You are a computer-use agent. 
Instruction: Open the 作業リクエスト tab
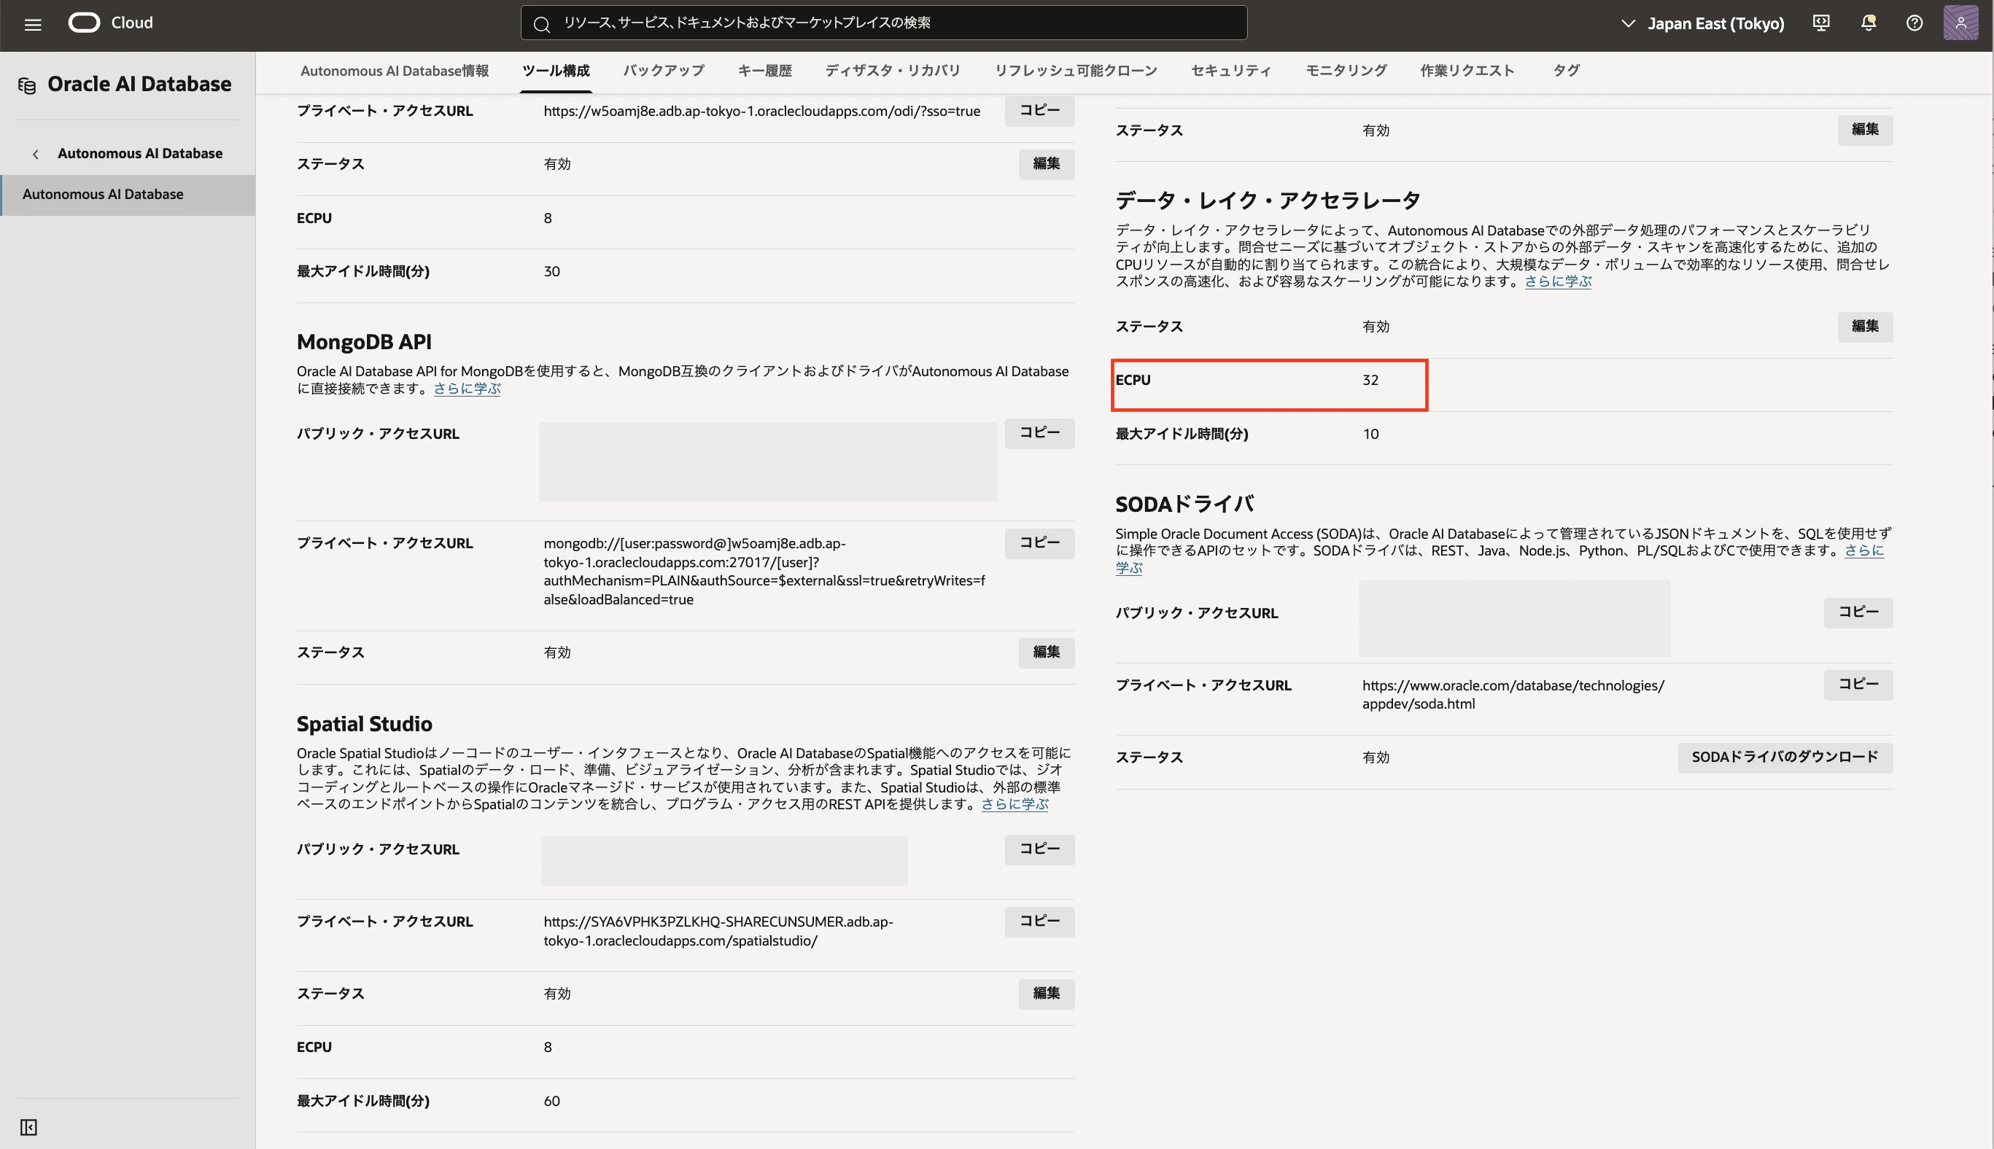pos(1467,71)
